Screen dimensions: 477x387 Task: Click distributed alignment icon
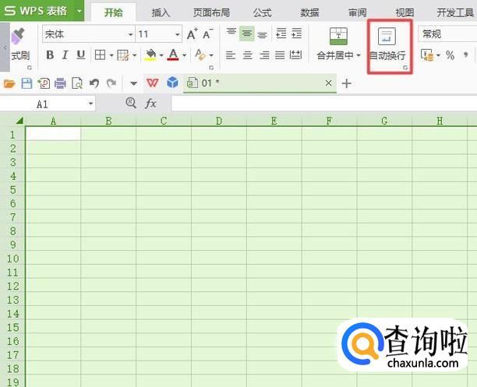295,55
